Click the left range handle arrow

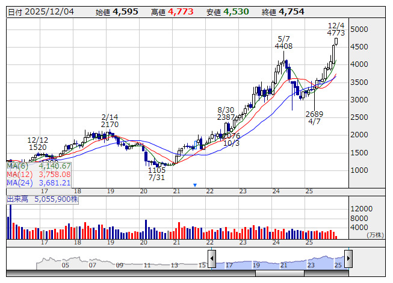(212, 258)
